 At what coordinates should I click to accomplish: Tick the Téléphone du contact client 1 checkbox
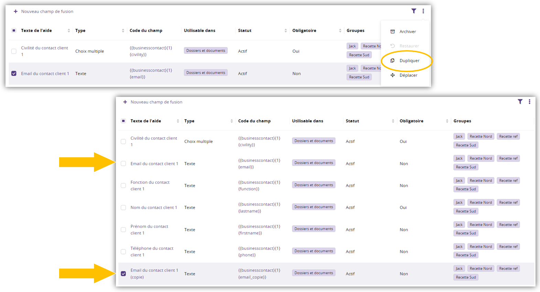[123, 252]
